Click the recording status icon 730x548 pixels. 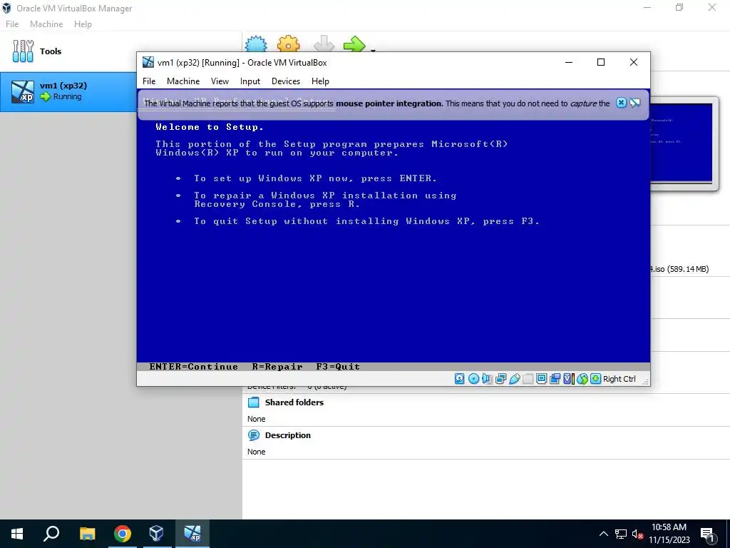point(555,379)
